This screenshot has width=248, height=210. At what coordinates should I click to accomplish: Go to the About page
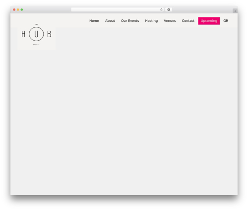[x=110, y=21]
